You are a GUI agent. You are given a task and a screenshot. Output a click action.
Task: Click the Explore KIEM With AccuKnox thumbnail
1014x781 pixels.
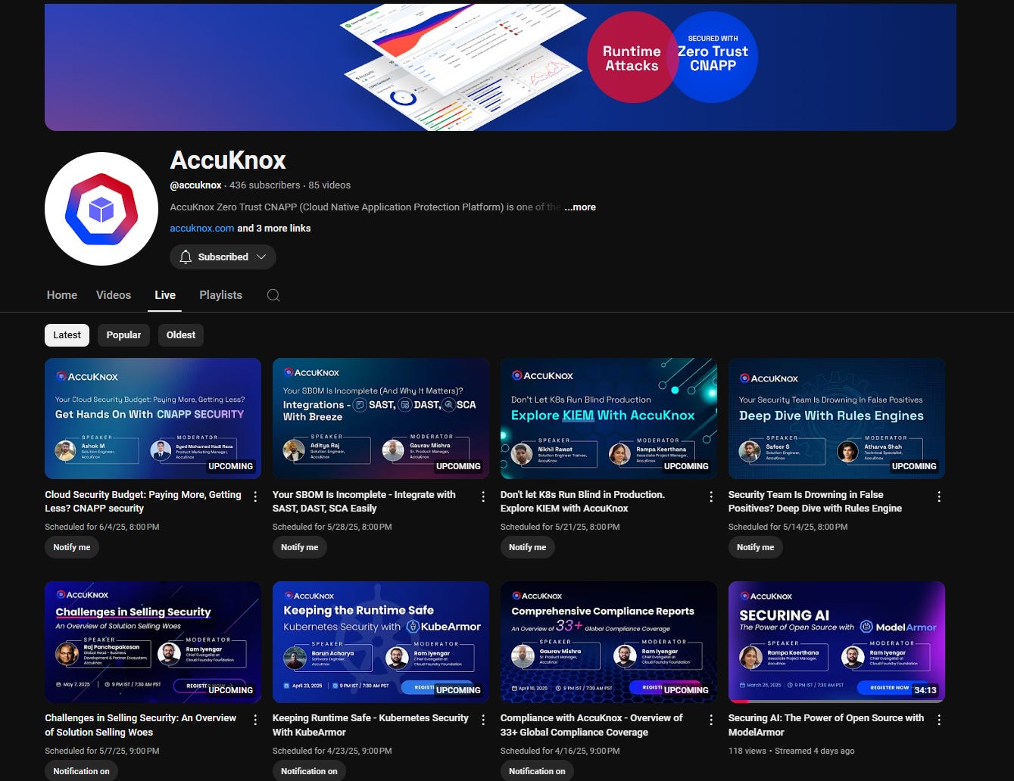(x=609, y=419)
